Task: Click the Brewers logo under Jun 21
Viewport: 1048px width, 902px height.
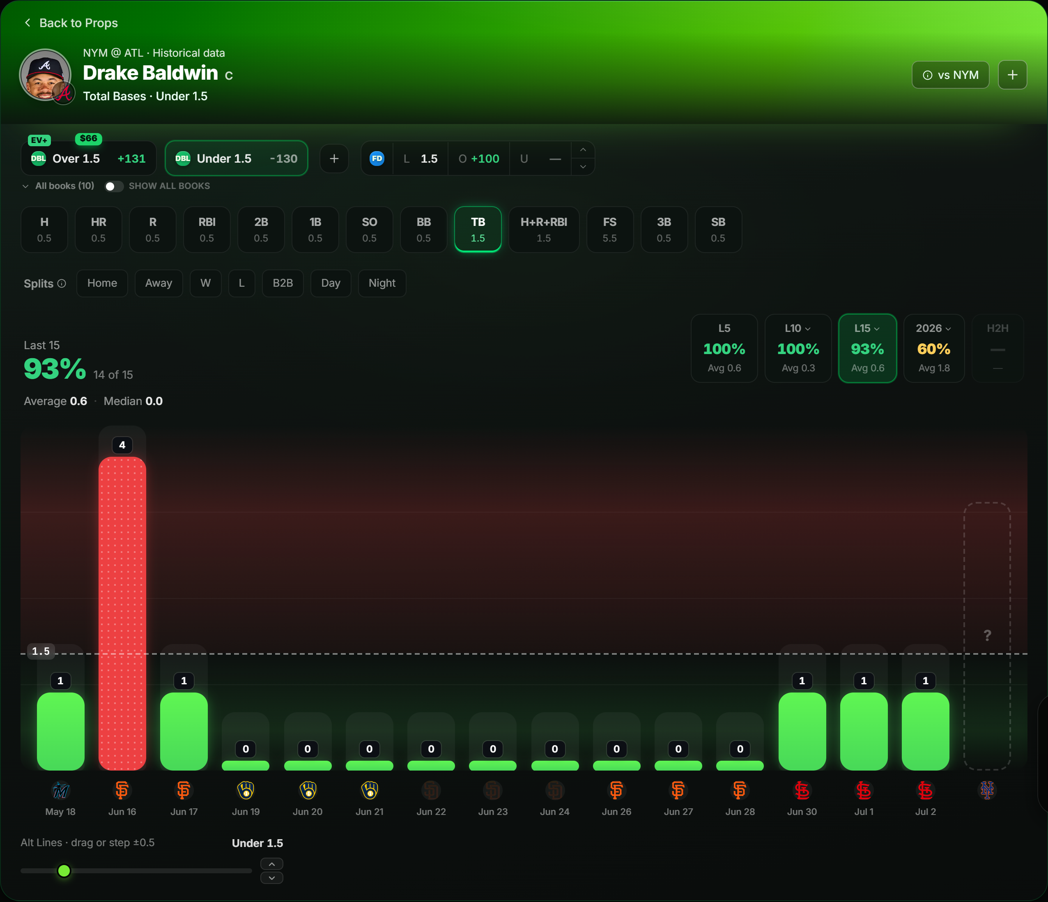Action: 369,790
